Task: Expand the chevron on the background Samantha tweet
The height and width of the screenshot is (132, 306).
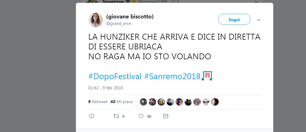Action: tap(256, 2)
